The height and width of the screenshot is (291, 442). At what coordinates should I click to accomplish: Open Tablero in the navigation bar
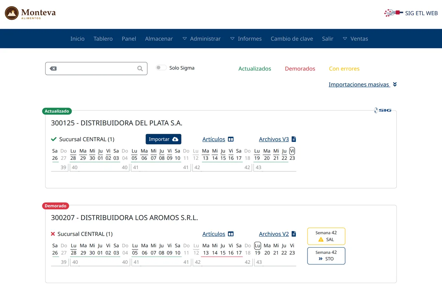pos(103,39)
